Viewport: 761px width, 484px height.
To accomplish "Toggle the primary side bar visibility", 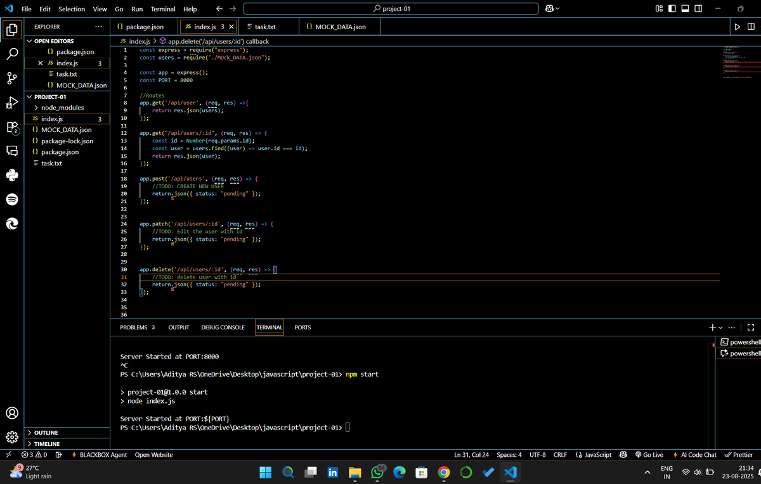I will [672, 9].
